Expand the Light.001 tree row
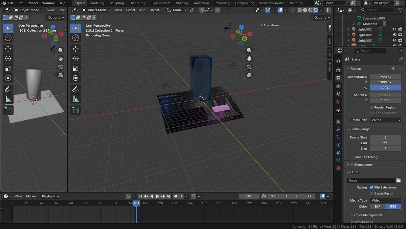 pyautogui.click(x=348, y=29)
